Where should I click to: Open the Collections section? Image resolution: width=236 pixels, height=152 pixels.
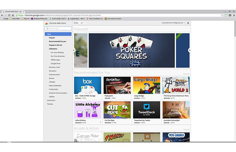coord(53,49)
